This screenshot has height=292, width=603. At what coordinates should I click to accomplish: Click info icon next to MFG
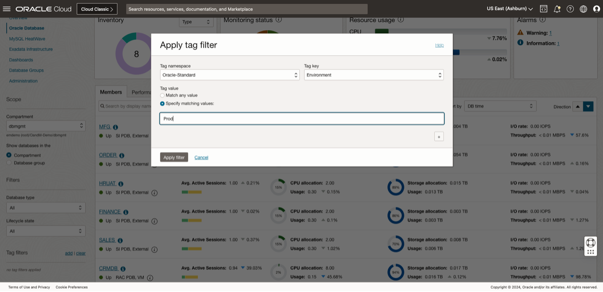[116, 127]
